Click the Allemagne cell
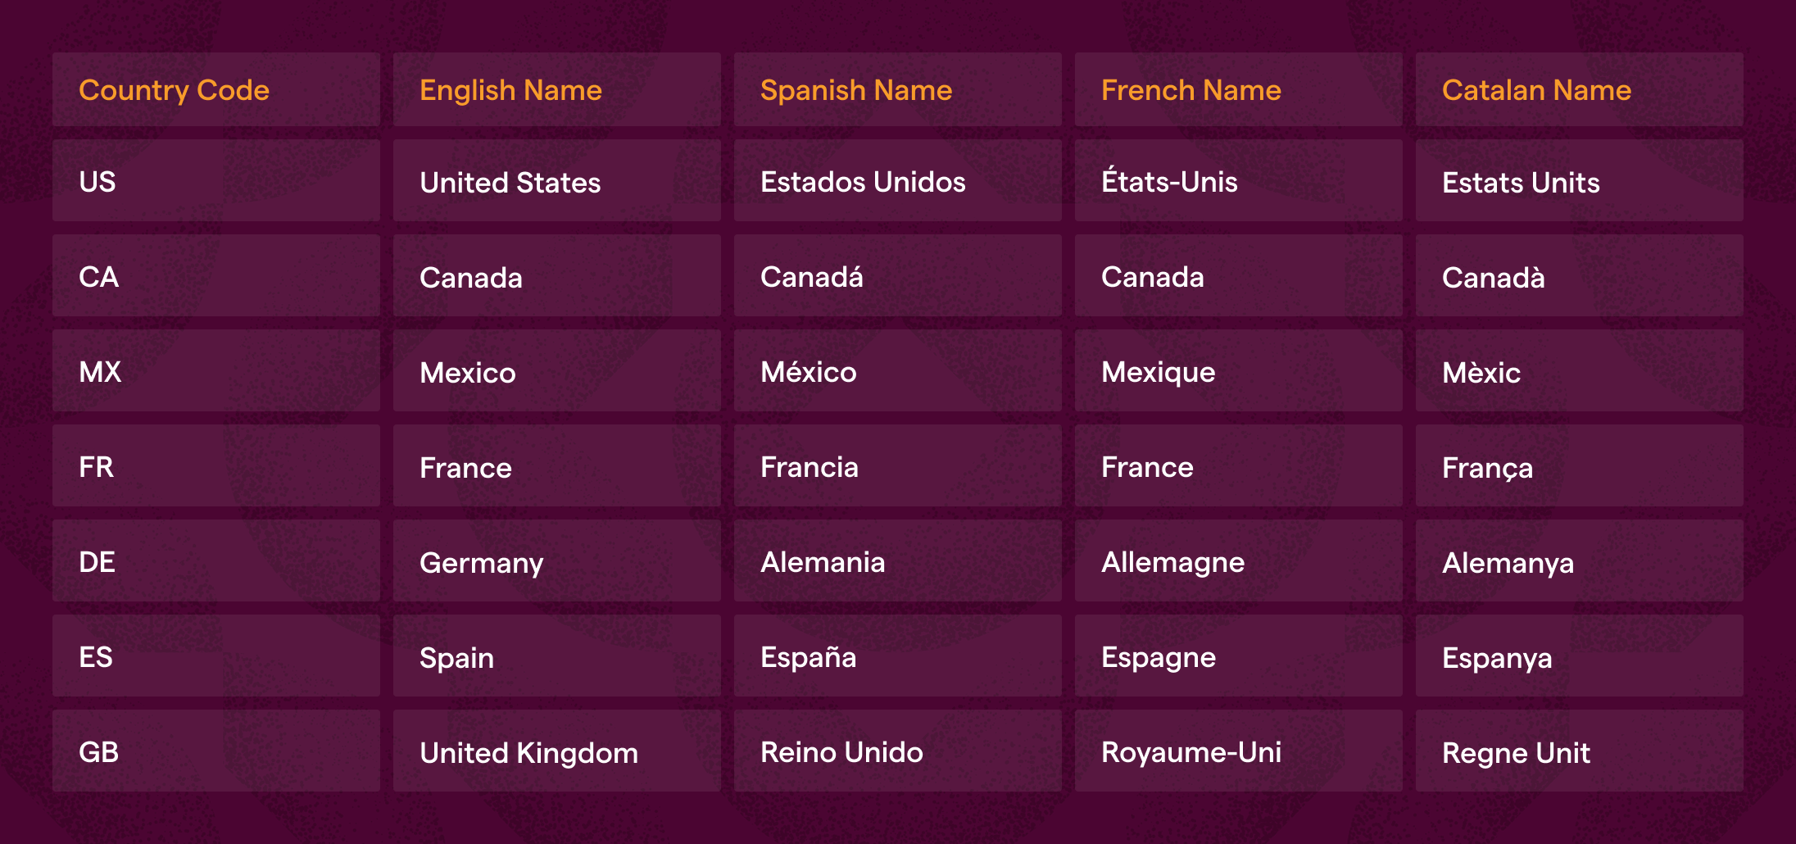 click(x=1239, y=560)
